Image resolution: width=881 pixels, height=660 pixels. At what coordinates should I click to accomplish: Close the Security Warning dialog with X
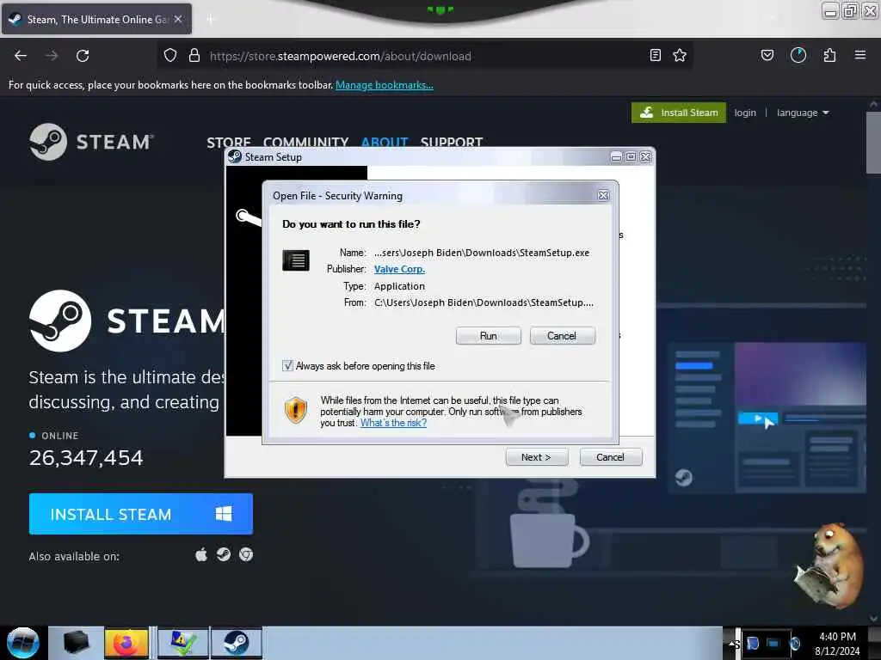pyautogui.click(x=603, y=195)
